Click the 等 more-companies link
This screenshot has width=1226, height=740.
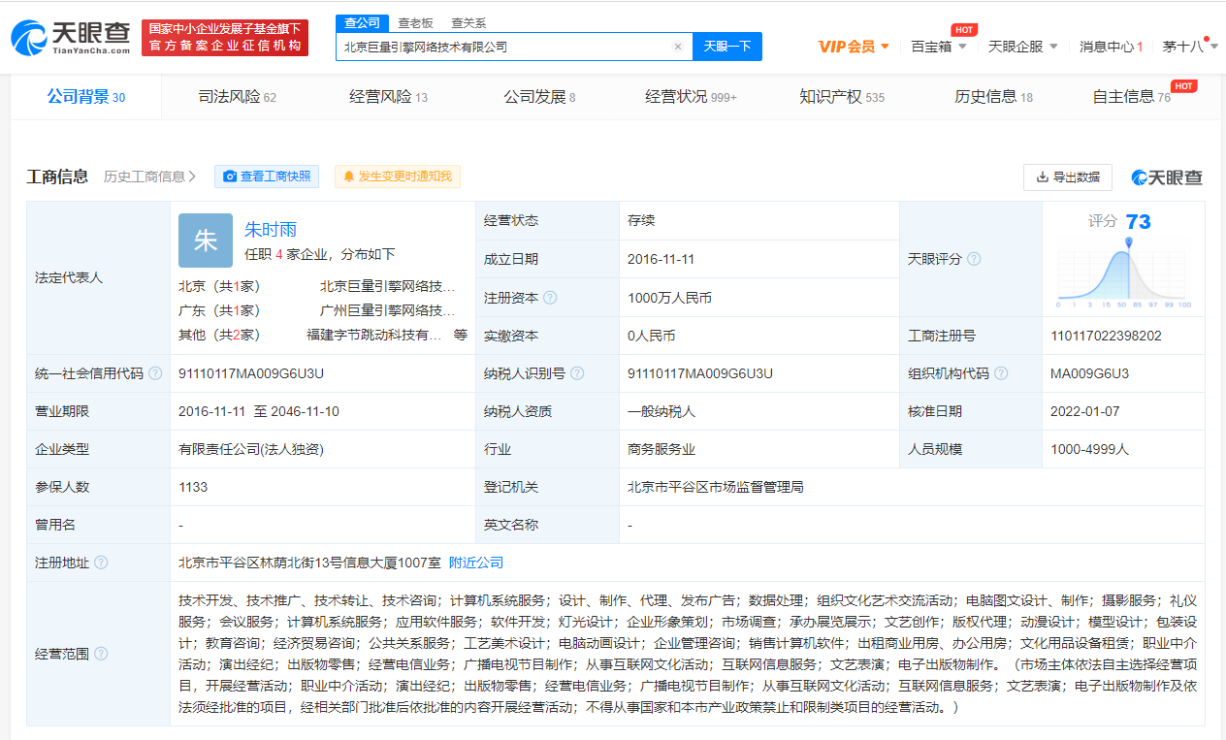(460, 335)
